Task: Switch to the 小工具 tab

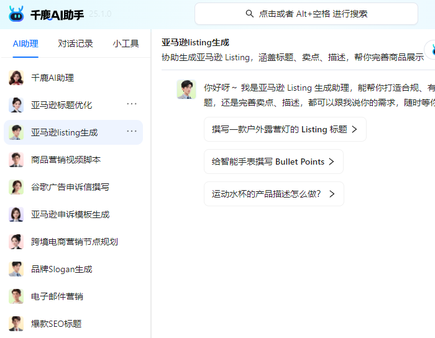Action: 126,43
